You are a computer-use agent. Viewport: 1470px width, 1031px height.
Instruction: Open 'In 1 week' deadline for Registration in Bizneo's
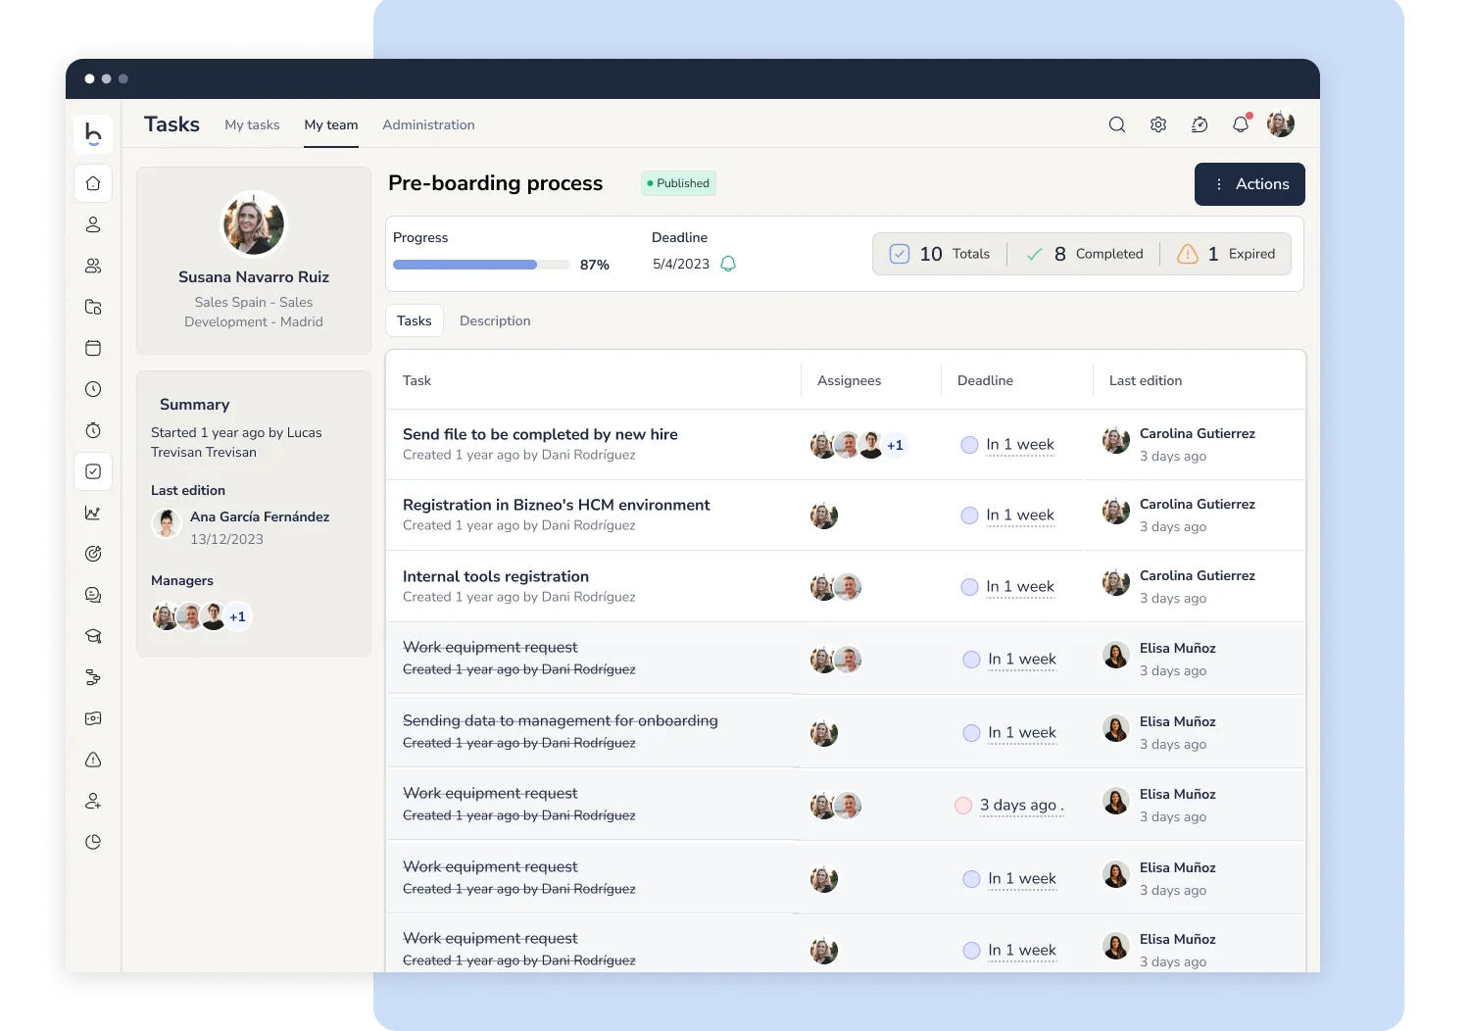click(1020, 515)
